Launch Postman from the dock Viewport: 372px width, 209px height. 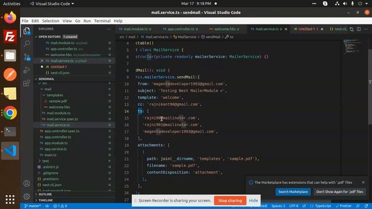point(10,74)
